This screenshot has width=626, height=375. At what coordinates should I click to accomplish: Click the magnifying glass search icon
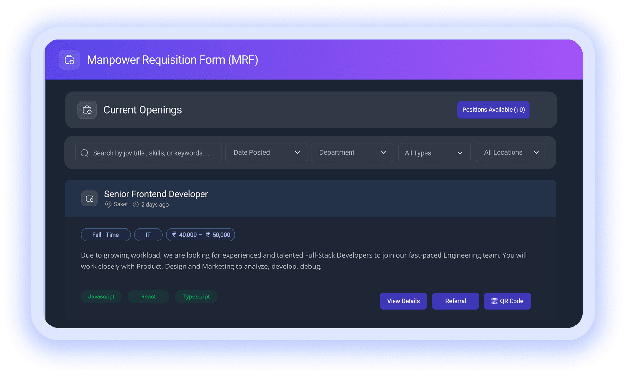coord(84,152)
